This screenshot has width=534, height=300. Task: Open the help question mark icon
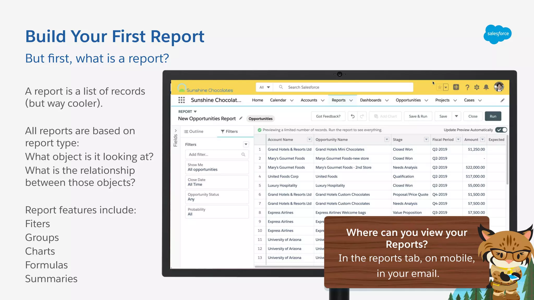[467, 87]
